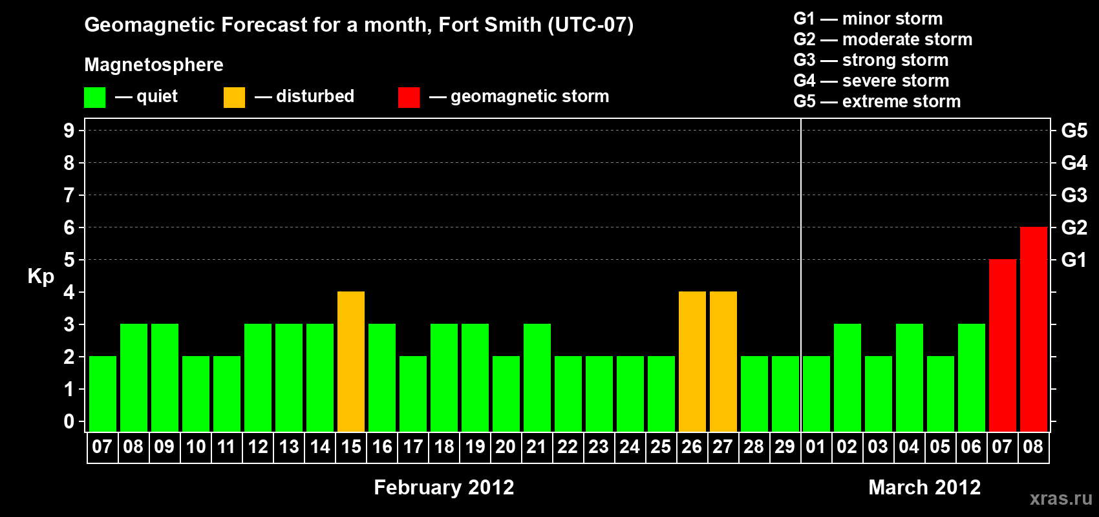This screenshot has width=1099, height=517.
Task: Click the 'quiet' legend label
Action: click(x=157, y=97)
